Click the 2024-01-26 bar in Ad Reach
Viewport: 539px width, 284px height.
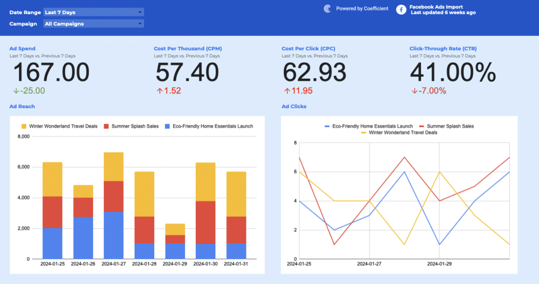(x=83, y=222)
